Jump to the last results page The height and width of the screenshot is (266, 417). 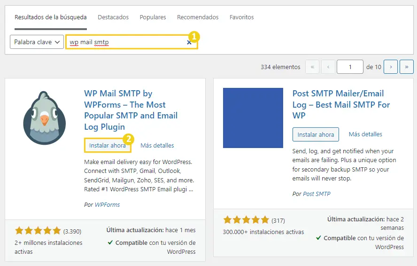406,67
